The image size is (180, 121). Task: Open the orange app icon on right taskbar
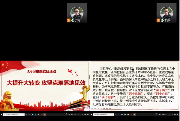pyautogui.click(x=134, y=114)
